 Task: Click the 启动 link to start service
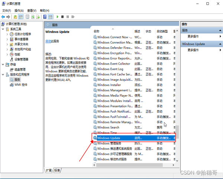pos(48,41)
